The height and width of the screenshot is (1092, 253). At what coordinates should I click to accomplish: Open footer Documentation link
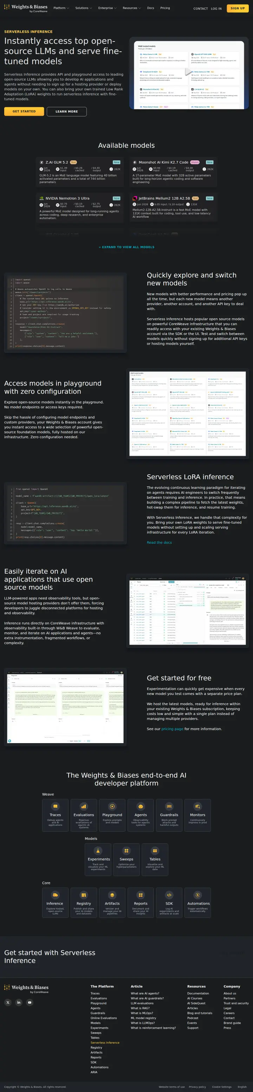pos(198,993)
